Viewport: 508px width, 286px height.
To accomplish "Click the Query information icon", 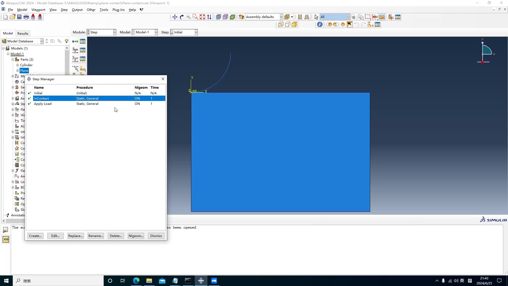I will (x=320, y=24).
